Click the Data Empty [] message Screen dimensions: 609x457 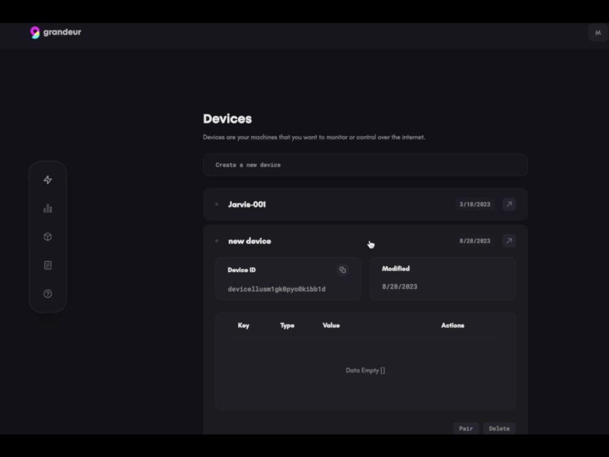pos(365,370)
